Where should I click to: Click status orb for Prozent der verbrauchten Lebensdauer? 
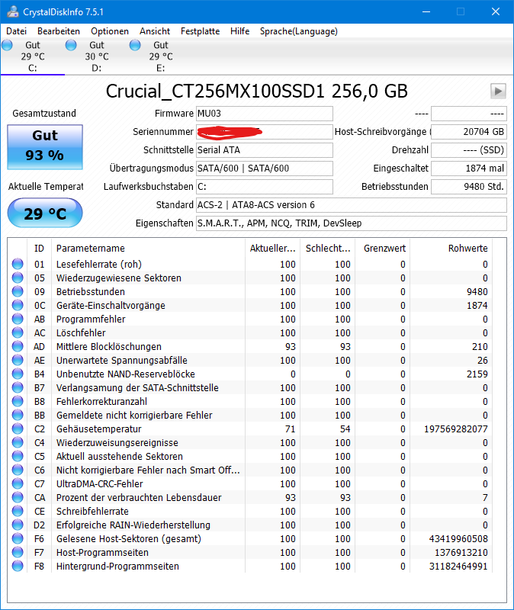(x=18, y=497)
